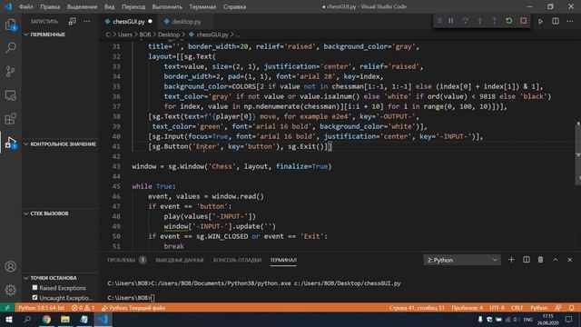Open the Переход menu

[133, 6]
